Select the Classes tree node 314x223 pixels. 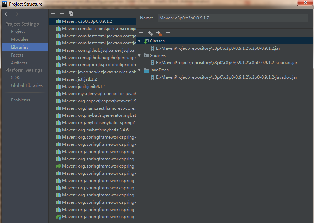(x=157, y=41)
